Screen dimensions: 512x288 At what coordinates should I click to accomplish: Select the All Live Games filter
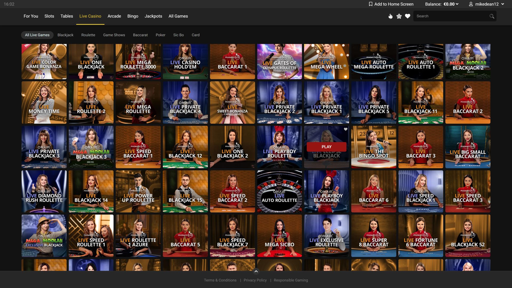pos(37,35)
